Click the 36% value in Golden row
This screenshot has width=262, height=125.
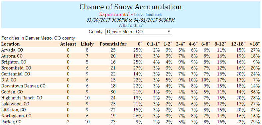(x=256, y=92)
